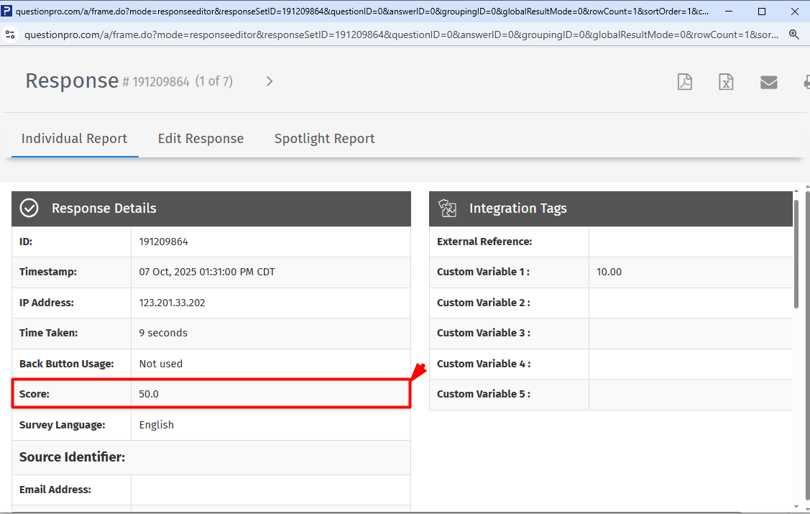
Task: Switch to Edit Response tab
Action: point(201,139)
